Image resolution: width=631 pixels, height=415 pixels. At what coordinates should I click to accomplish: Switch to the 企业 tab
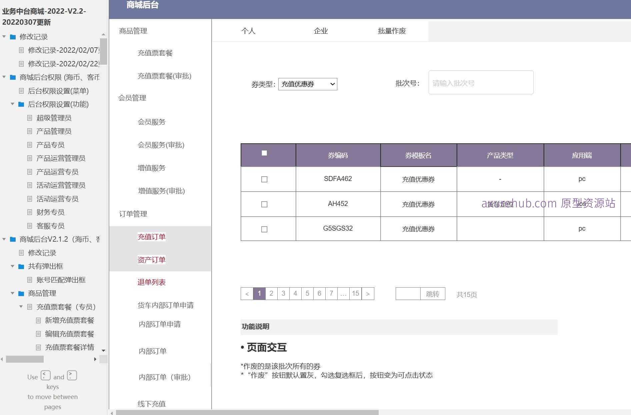pyautogui.click(x=320, y=31)
